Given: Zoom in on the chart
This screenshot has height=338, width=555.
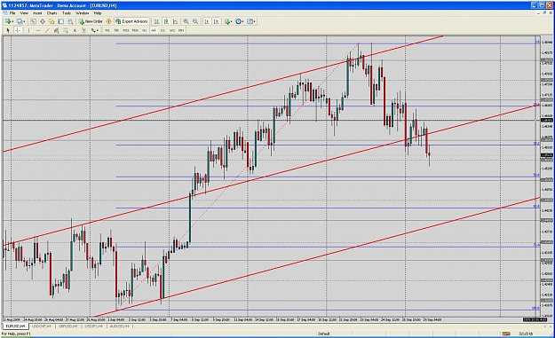Looking at the screenshot, I should tap(186, 21).
